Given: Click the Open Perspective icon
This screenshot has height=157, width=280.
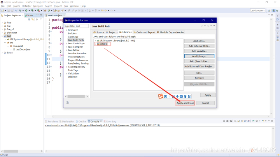Looking at the screenshot, I should pos(269,10).
